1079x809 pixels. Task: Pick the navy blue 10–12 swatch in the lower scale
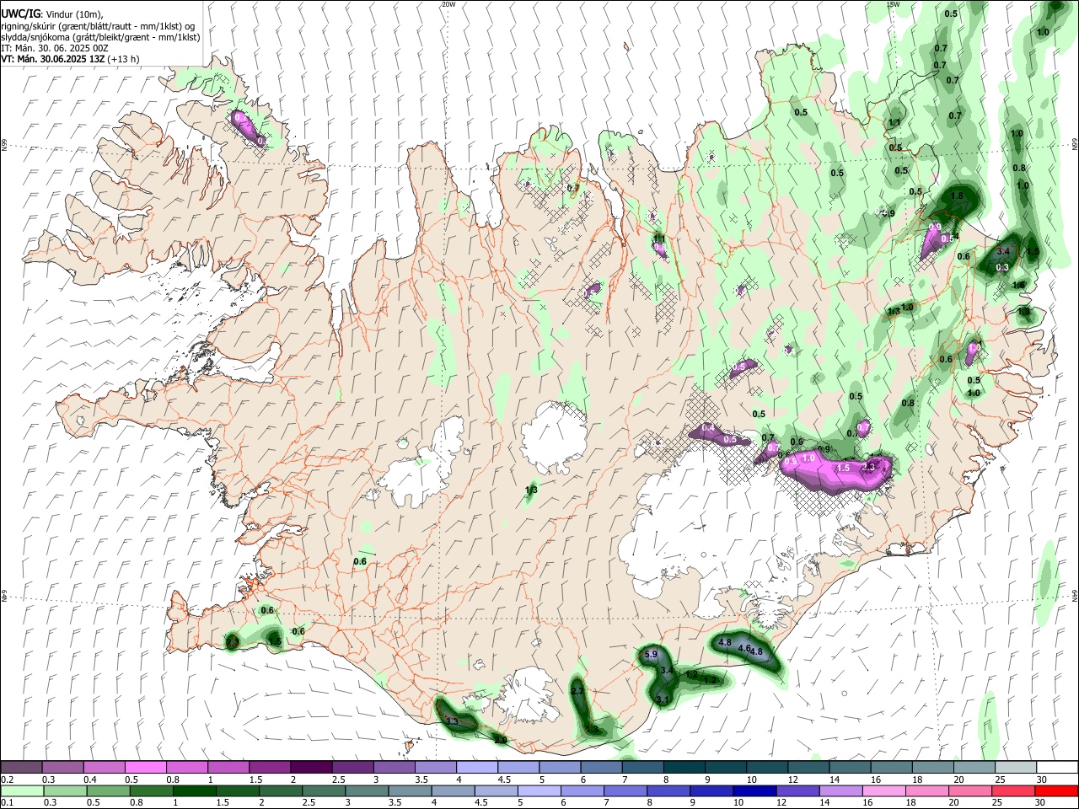coord(753,790)
